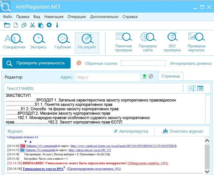Click the journal scrollbar down arrow
This screenshot has height=175, width=214.
point(207,171)
